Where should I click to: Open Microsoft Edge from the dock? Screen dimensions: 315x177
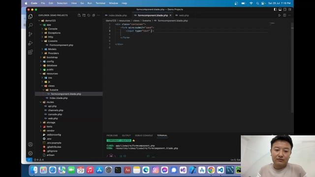coord(146,170)
